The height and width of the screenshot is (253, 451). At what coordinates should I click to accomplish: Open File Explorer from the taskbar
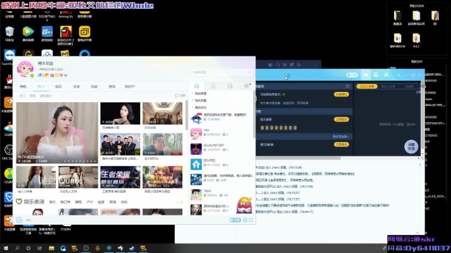51,248
